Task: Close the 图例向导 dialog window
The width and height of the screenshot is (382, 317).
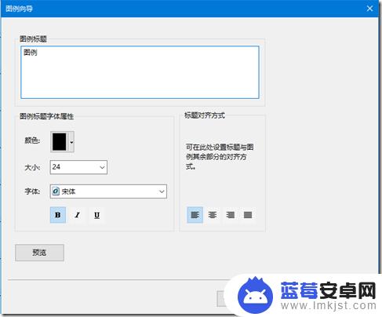Action: [369, 9]
